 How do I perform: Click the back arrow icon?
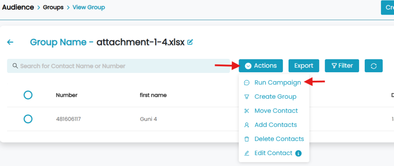pyautogui.click(x=10, y=42)
